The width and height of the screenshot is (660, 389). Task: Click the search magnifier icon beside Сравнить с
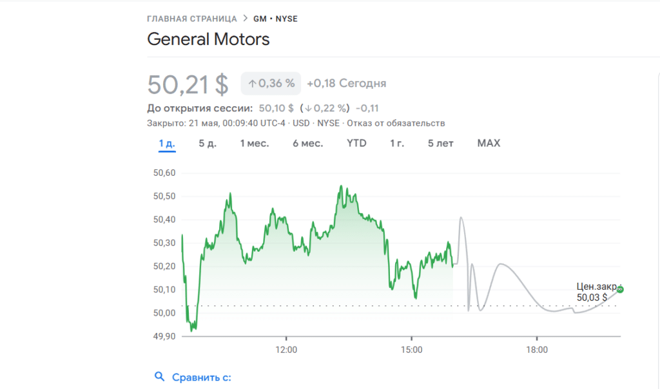point(159,377)
